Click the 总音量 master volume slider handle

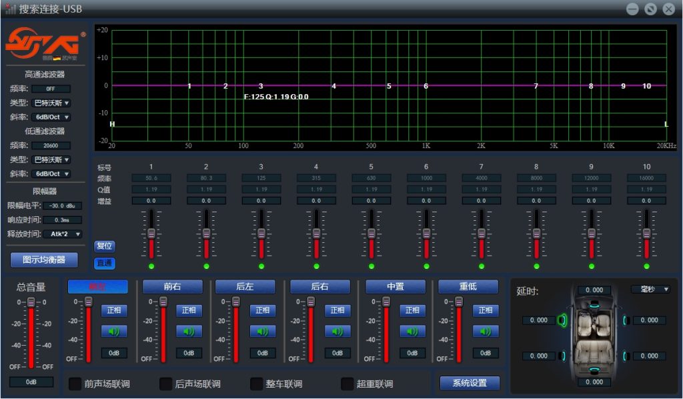31,302
